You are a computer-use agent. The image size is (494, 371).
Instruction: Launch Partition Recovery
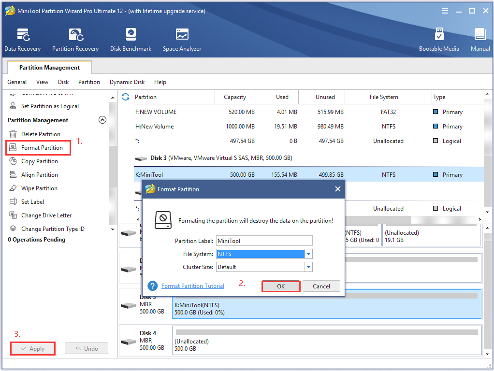[x=75, y=40]
